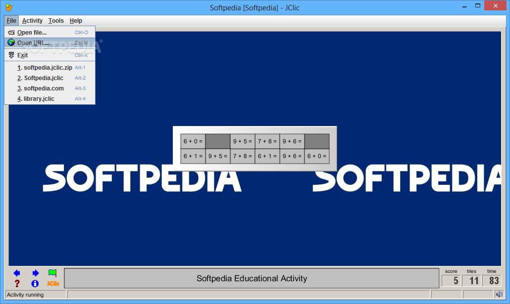Click top row card 9 + 6 =
Viewport: 510px width, 304px height.
[292, 141]
